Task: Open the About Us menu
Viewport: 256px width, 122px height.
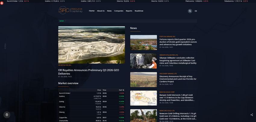Action: tap(101, 11)
